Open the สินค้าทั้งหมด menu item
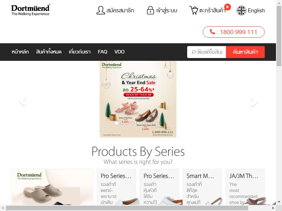This screenshot has height=211, width=282. click(x=49, y=52)
